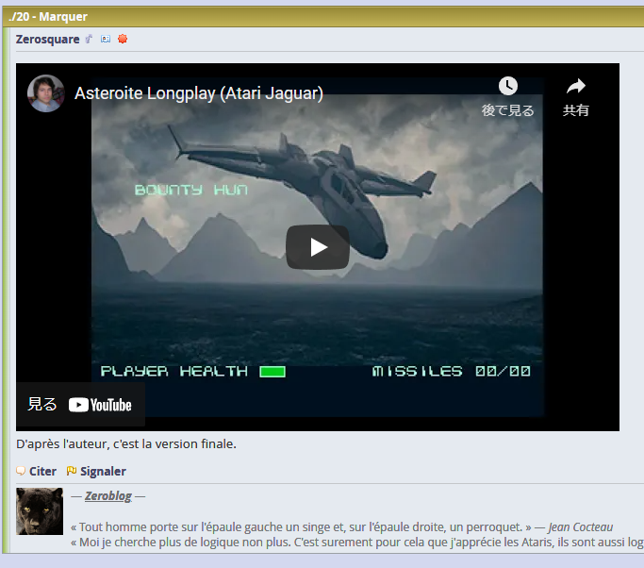Open the Zeroblog signature link
Screen dimensions: 644x568
point(108,496)
